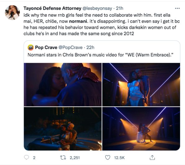View top-right white dress photo
Screen dimensions: 185x165
pyautogui.click(x=141, y=85)
